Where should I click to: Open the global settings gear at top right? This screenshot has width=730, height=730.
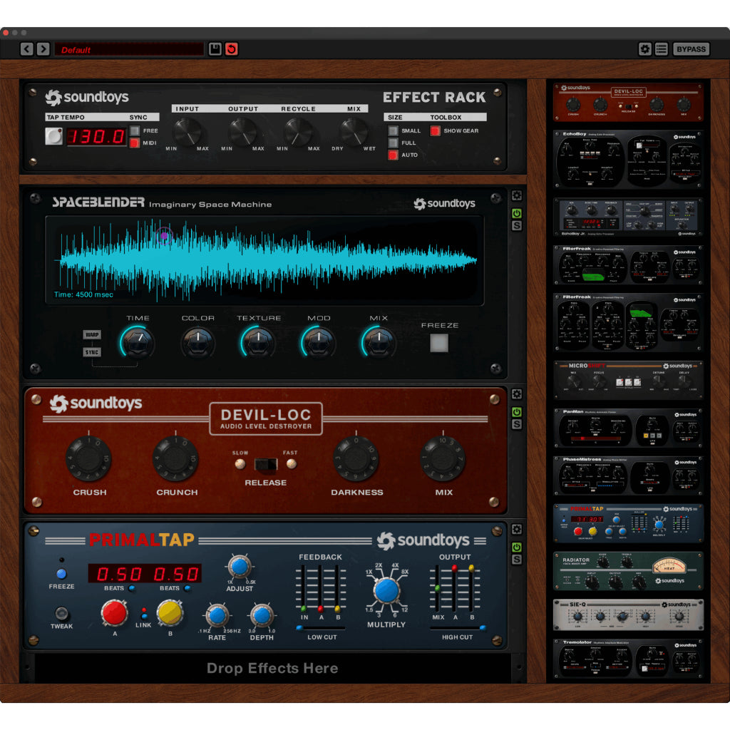click(646, 48)
